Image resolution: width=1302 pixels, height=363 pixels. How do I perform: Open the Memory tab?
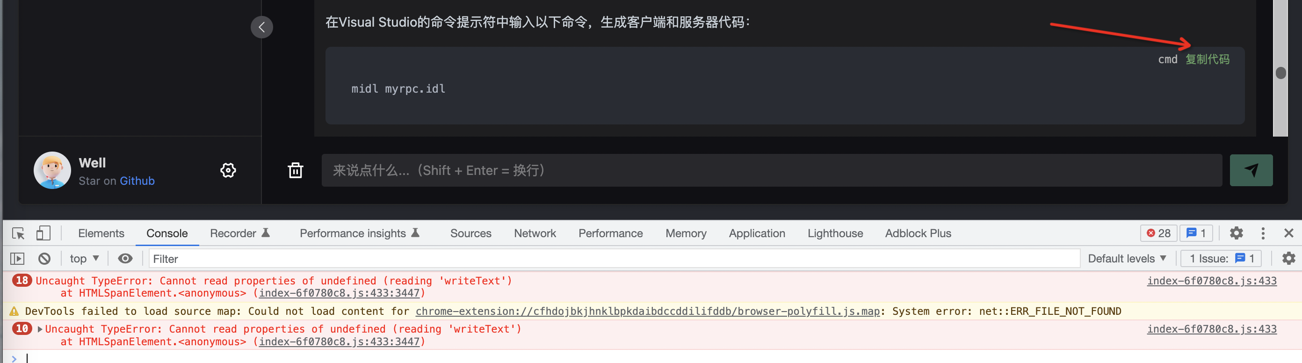click(x=685, y=233)
